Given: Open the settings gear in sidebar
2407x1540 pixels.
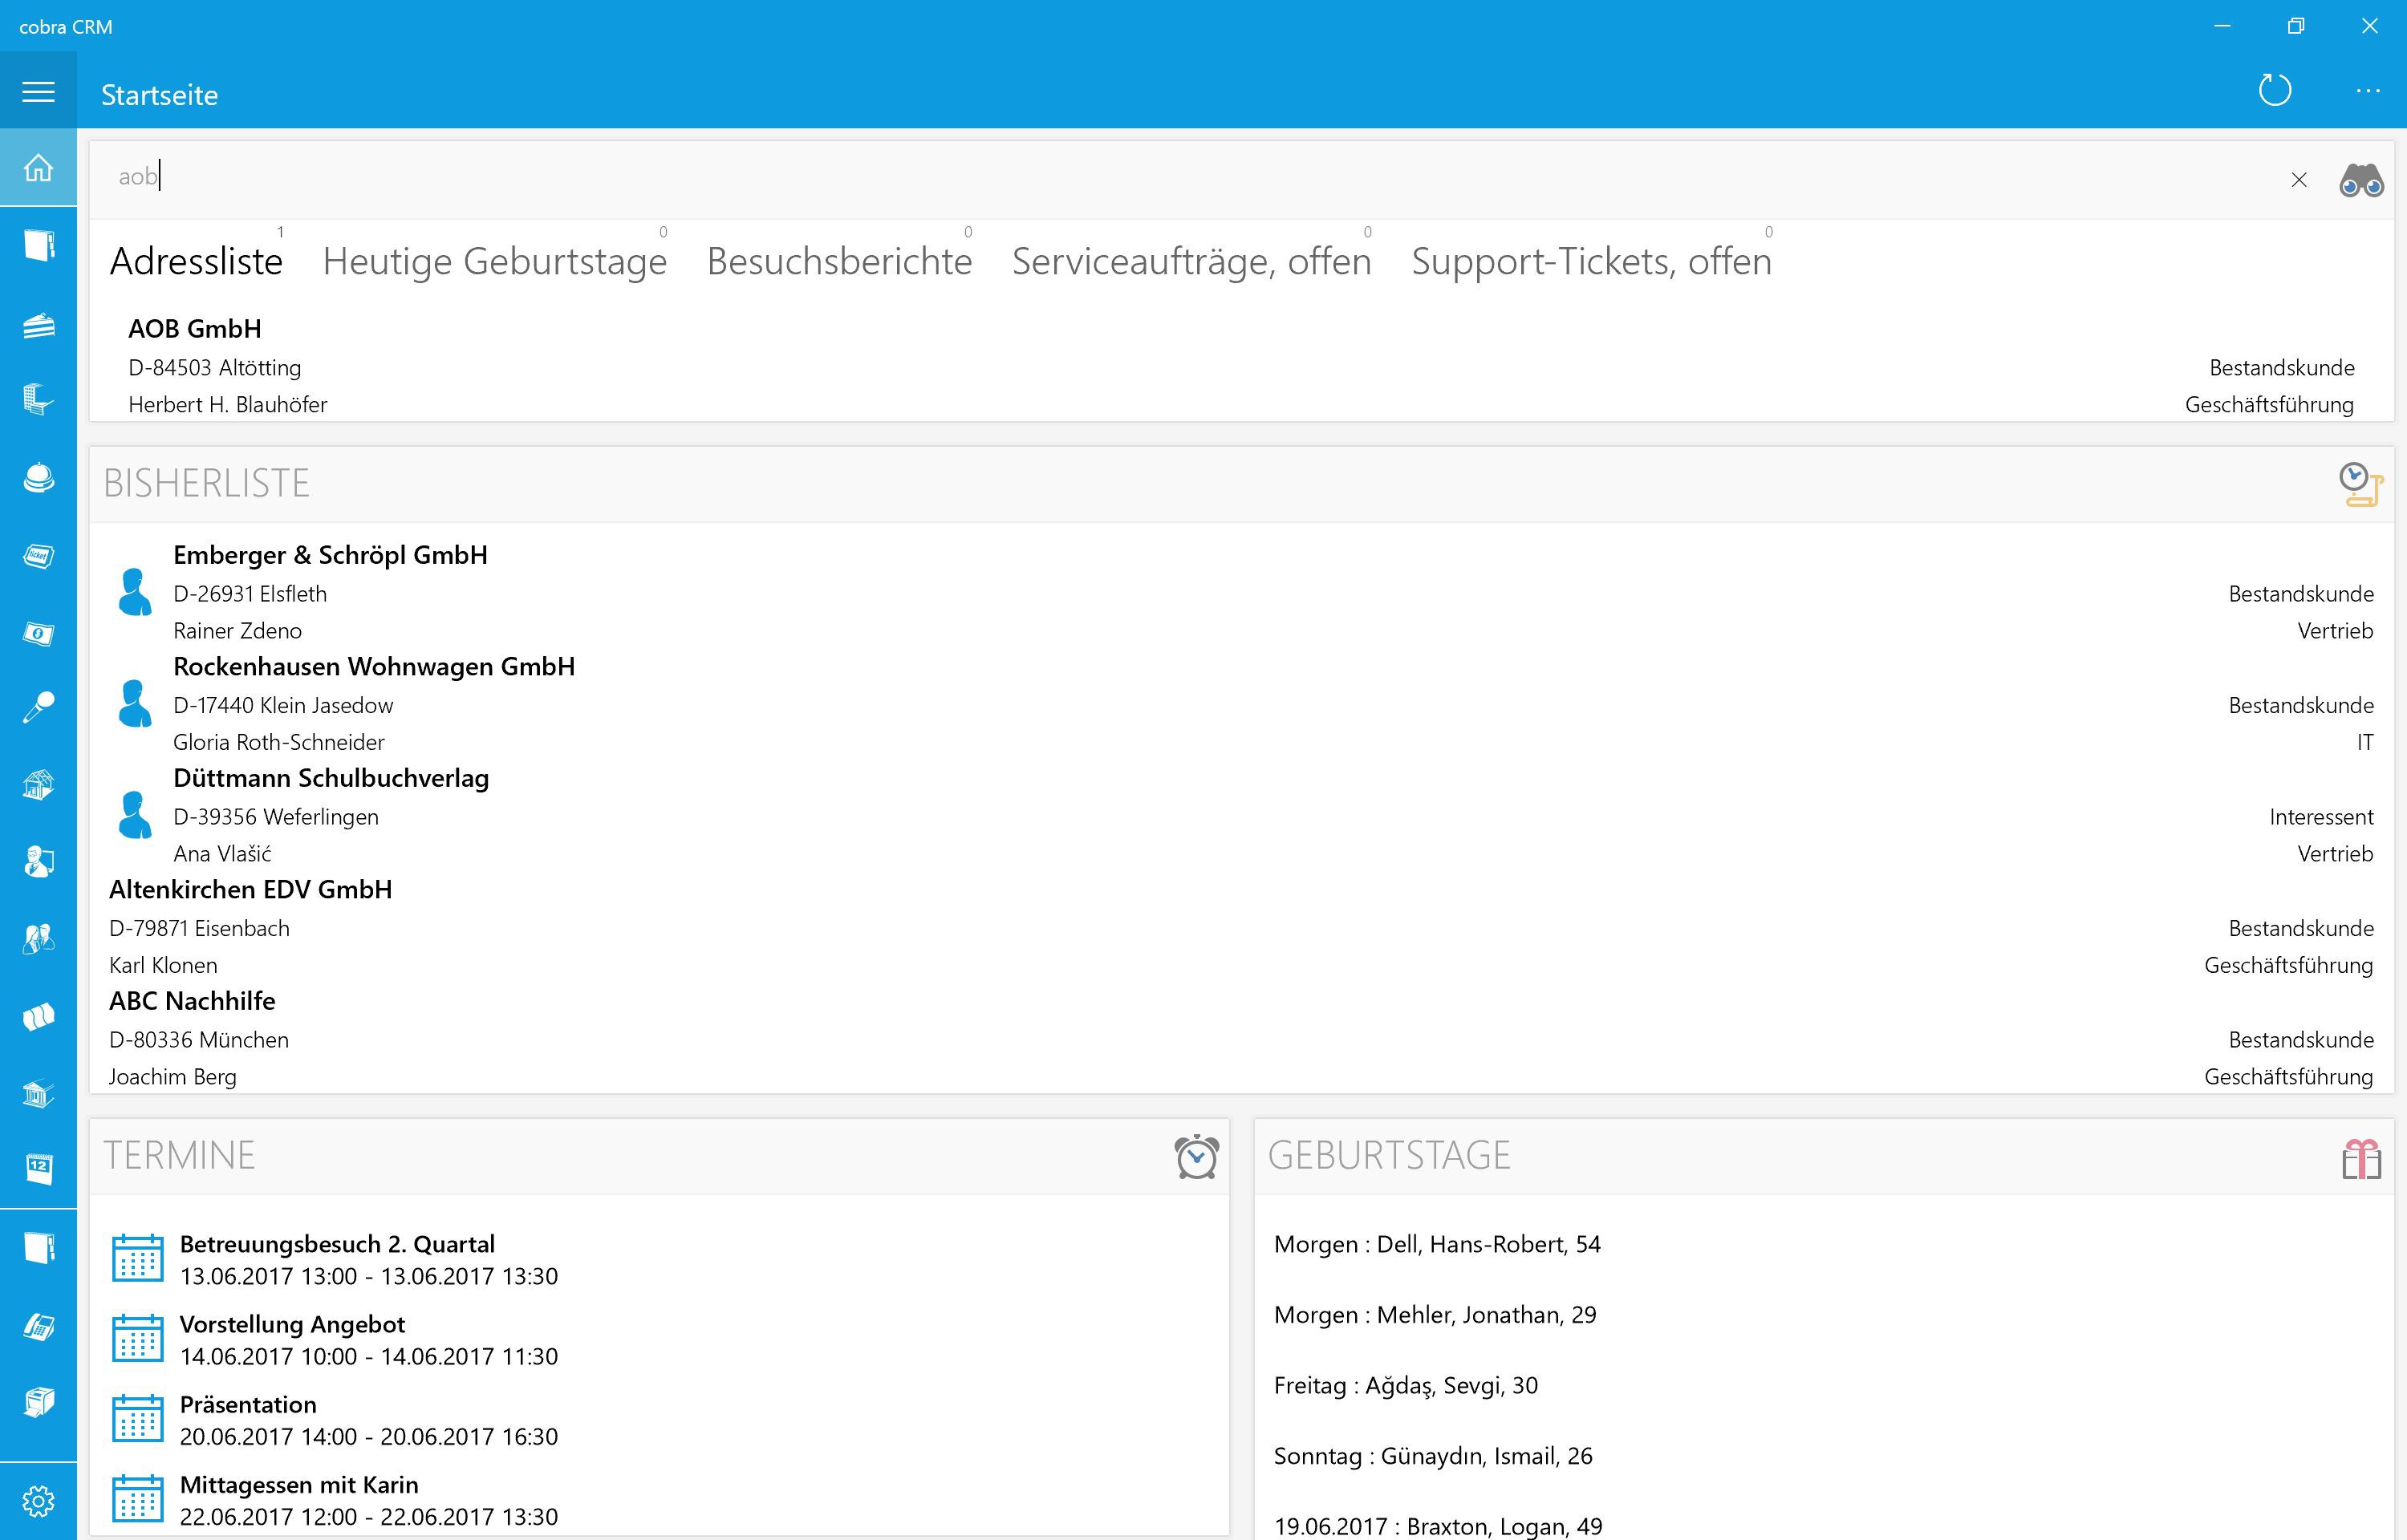Looking at the screenshot, I should click(38, 1500).
